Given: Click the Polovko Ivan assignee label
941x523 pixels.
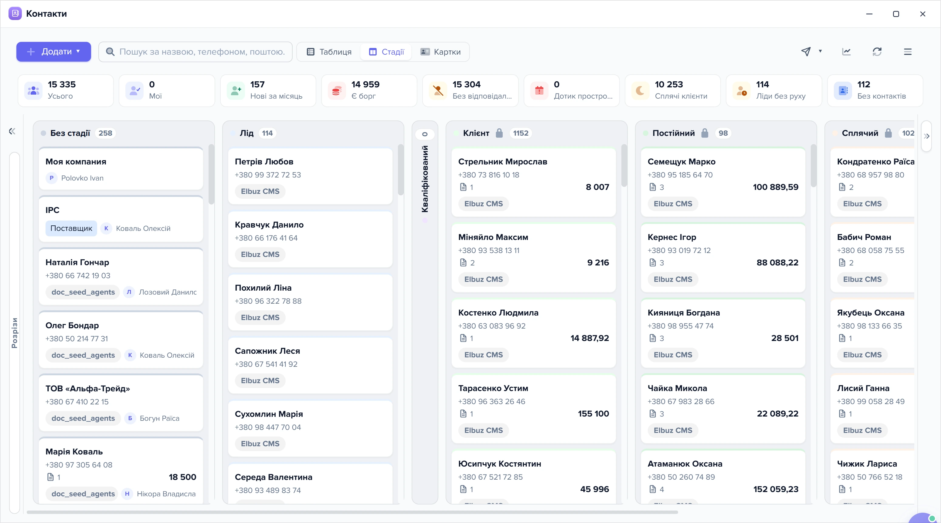Looking at the screenshot, I should click(x=82, y=178).
